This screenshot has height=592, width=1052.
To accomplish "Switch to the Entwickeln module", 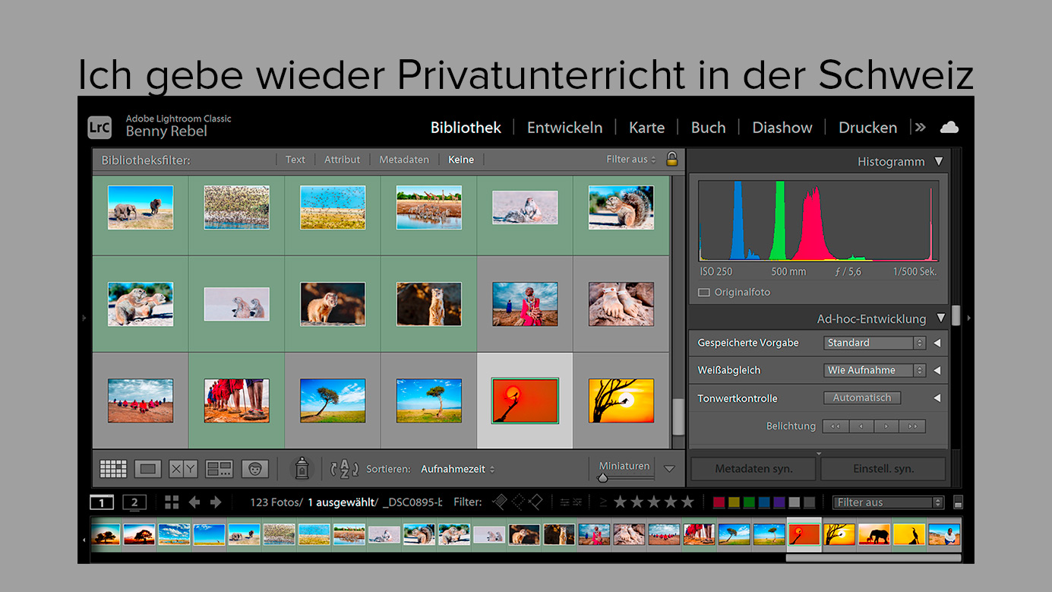I will (x=564, y=128).
